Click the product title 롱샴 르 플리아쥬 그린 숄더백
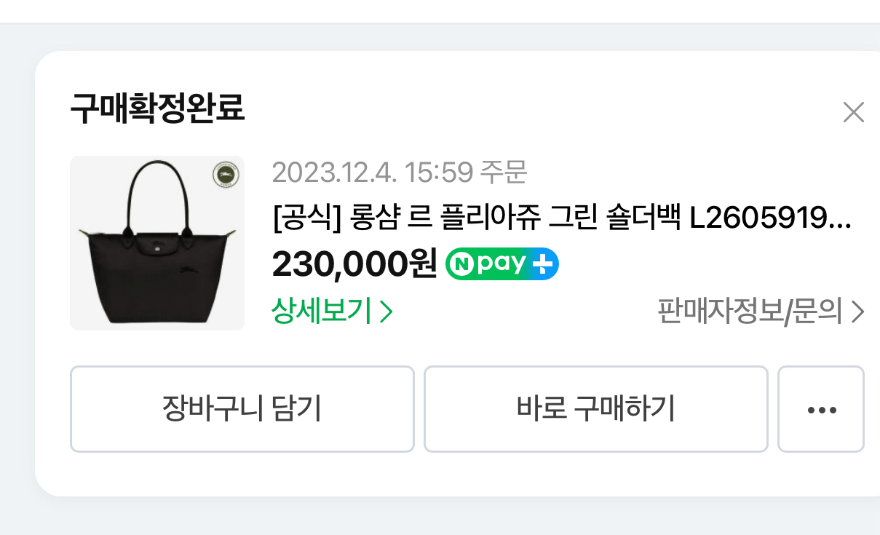Screen dimensions: 880x535 point(510,219)
